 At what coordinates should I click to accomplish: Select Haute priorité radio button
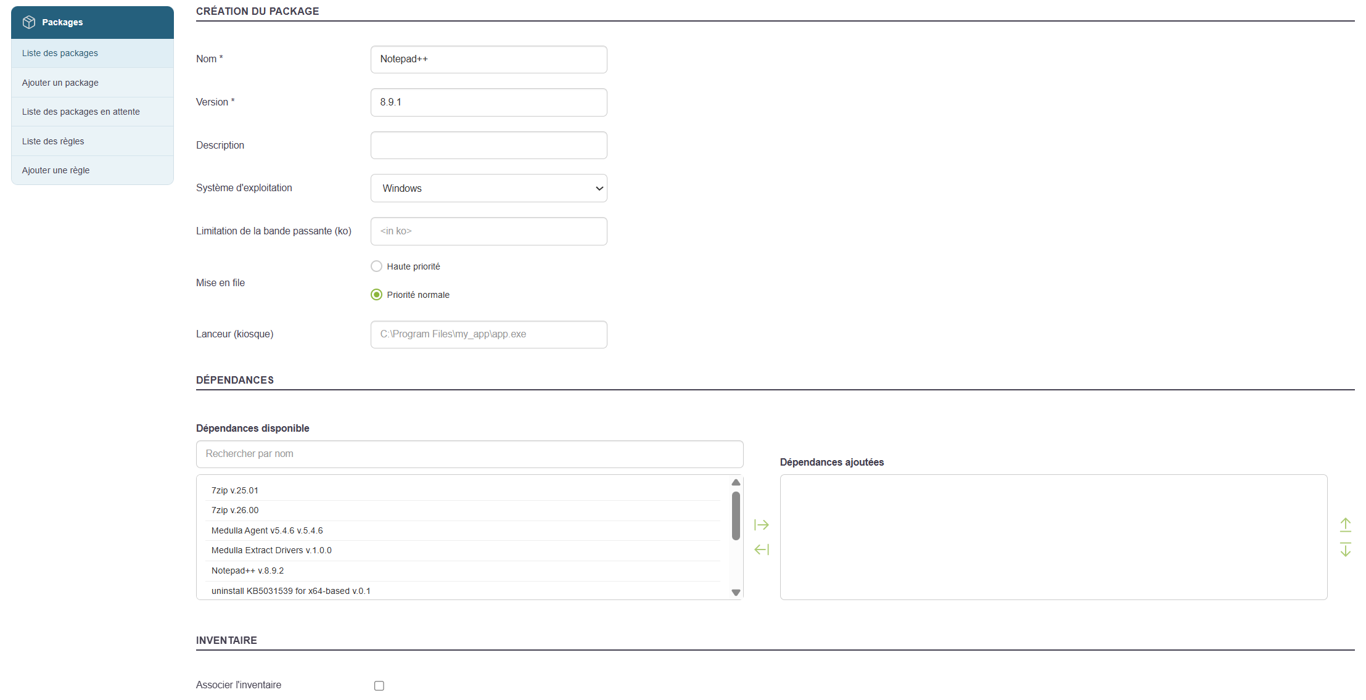[x=376, y=266]
